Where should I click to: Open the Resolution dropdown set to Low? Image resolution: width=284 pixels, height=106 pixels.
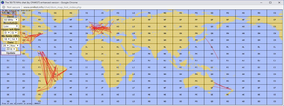11,26
